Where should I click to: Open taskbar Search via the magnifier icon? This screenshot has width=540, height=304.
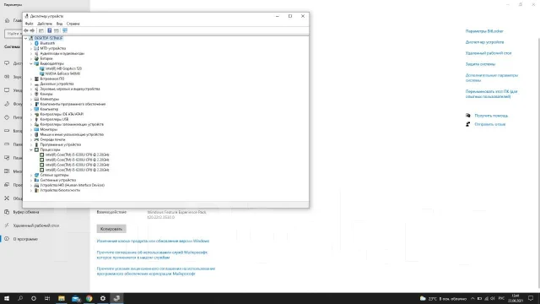click(x=20, y=298)
